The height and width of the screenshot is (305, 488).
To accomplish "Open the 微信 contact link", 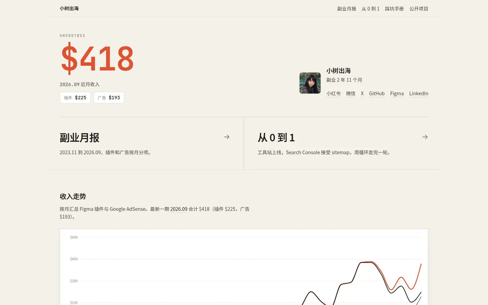I will click(x=351, y=94).
